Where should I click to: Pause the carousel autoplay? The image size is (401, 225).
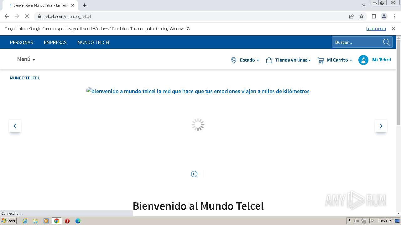194,174
